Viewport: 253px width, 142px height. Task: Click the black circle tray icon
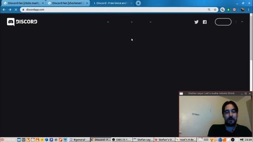(232, 140)
